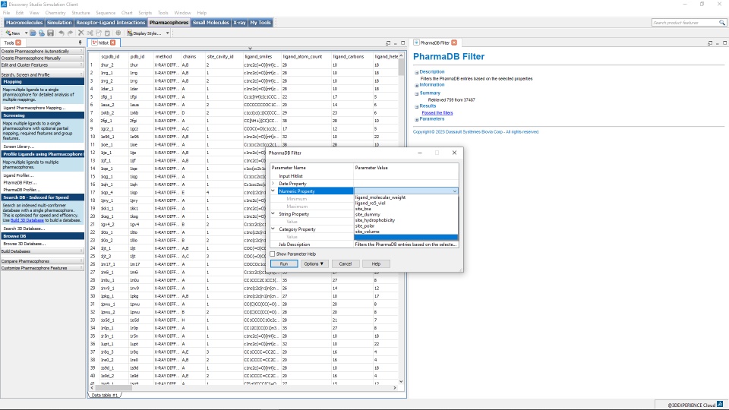This screenshot has height=410, width=729.
Task: Expand the Parameters section in report
Action: (x=417, y=119)
